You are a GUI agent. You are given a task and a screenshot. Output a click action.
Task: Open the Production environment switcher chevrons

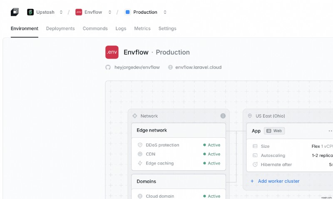[x=165, y=12]
